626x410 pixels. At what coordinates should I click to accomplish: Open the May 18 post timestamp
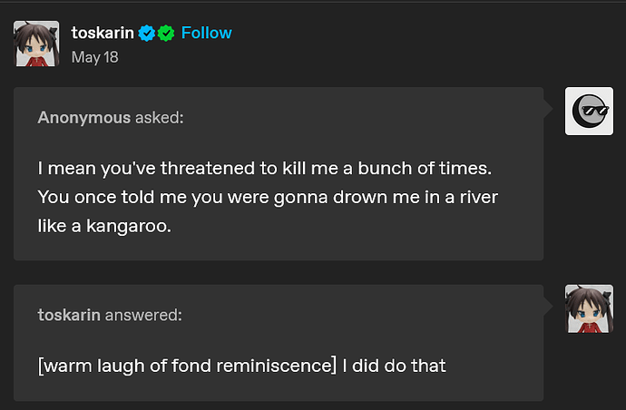point(95,57)
